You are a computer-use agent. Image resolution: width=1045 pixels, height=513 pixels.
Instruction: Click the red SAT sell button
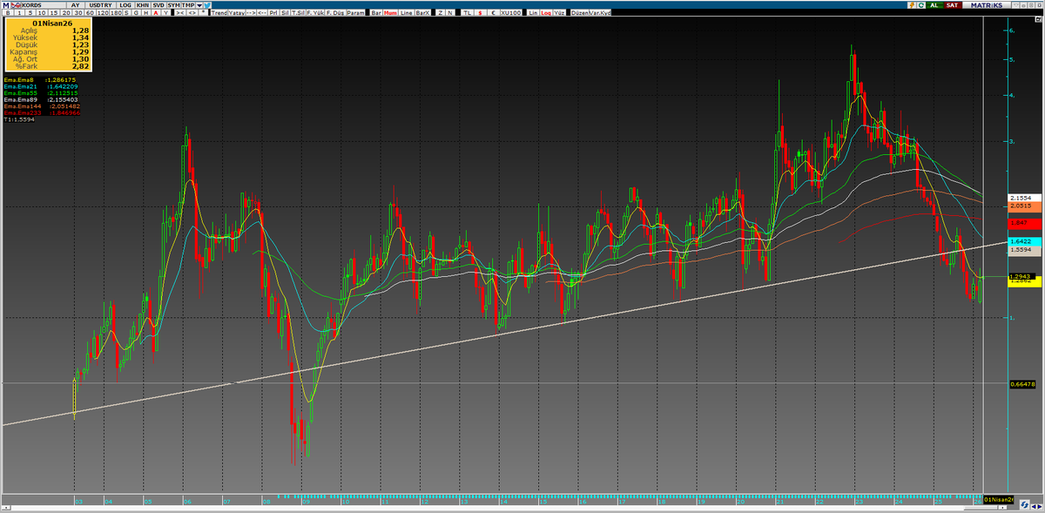pos(953,5)
